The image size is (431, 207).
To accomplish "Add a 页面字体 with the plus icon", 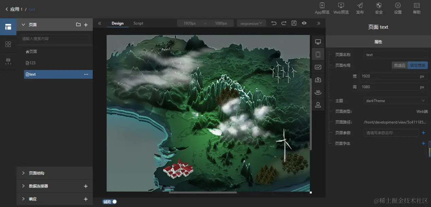I will [x=423, y=144].
